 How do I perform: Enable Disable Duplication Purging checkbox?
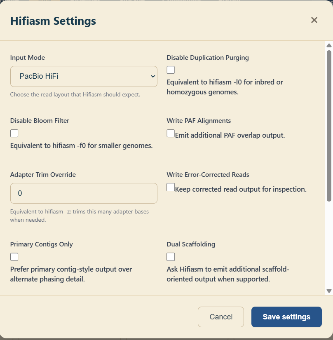click(x=171, y=70)
